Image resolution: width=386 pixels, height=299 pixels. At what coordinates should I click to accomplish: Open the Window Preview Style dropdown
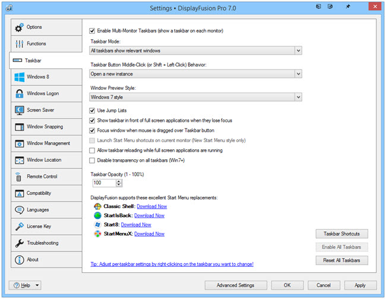click(195, 97)
